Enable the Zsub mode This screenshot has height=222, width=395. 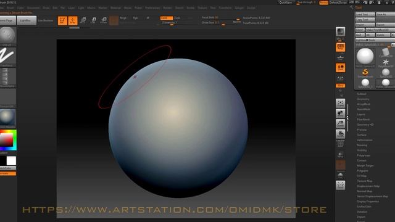coord(177,18)
